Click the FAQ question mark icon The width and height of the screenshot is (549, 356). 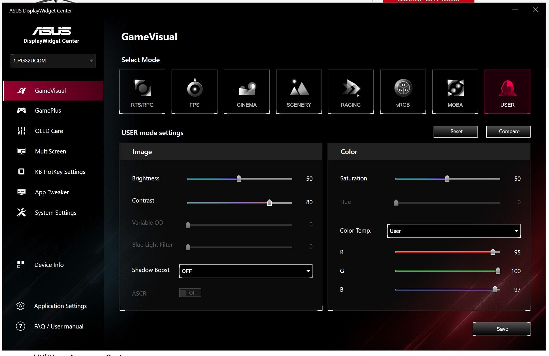click(x=20, y=326)
